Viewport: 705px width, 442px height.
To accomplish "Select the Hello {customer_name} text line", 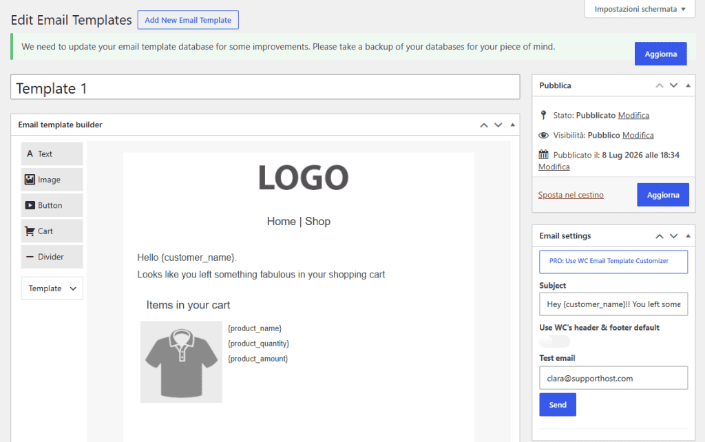I will point(187,257).
